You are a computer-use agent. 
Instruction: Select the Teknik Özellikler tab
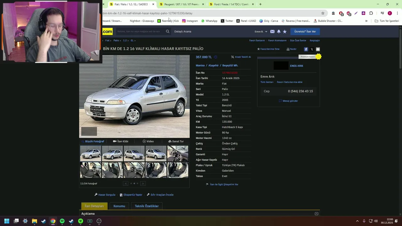pyautogui.click(x=147, y=206)
